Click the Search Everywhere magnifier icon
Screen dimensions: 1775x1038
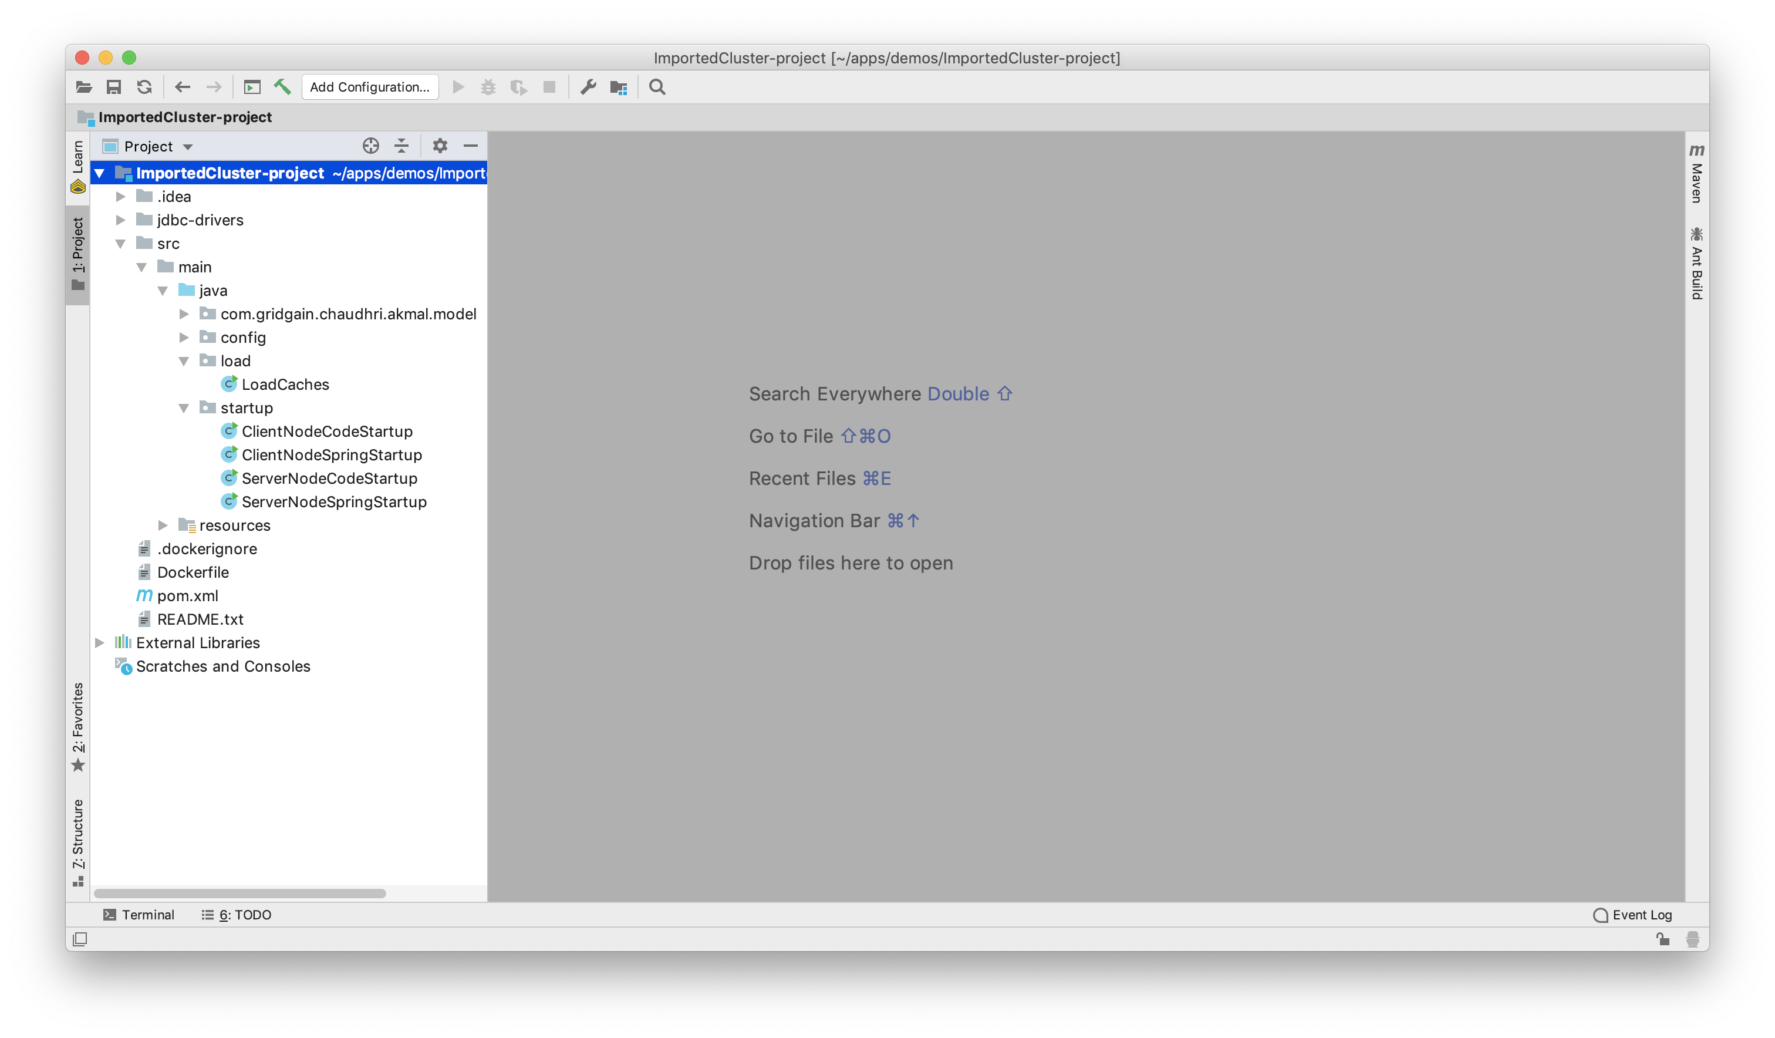pos(656,87)
